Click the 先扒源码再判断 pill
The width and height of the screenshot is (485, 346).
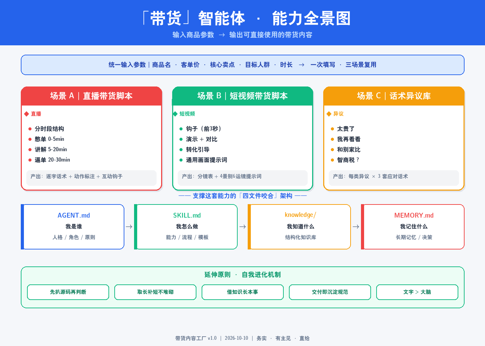tap(68, 292)
